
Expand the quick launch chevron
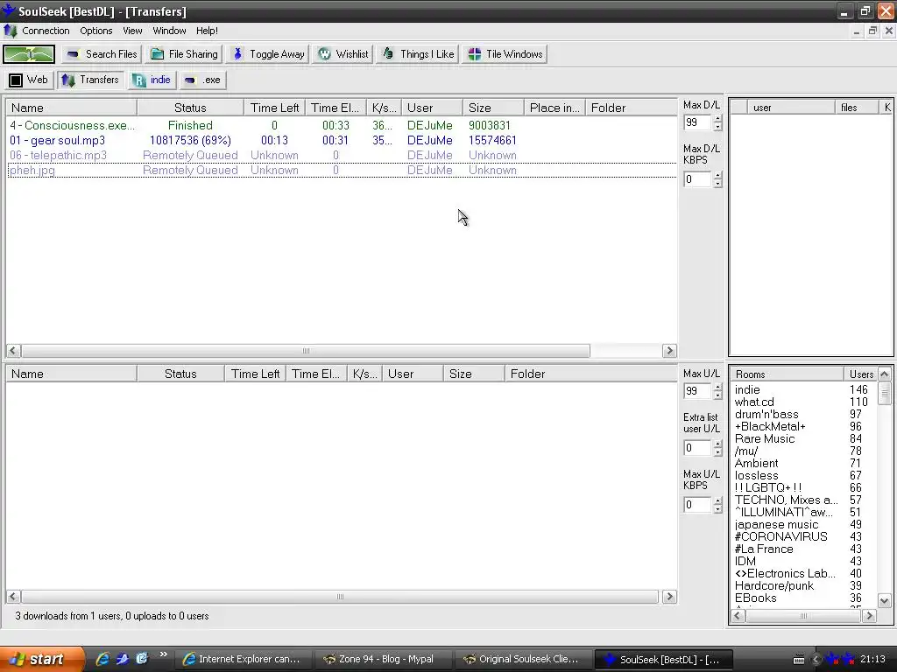[x=164, y=654]
